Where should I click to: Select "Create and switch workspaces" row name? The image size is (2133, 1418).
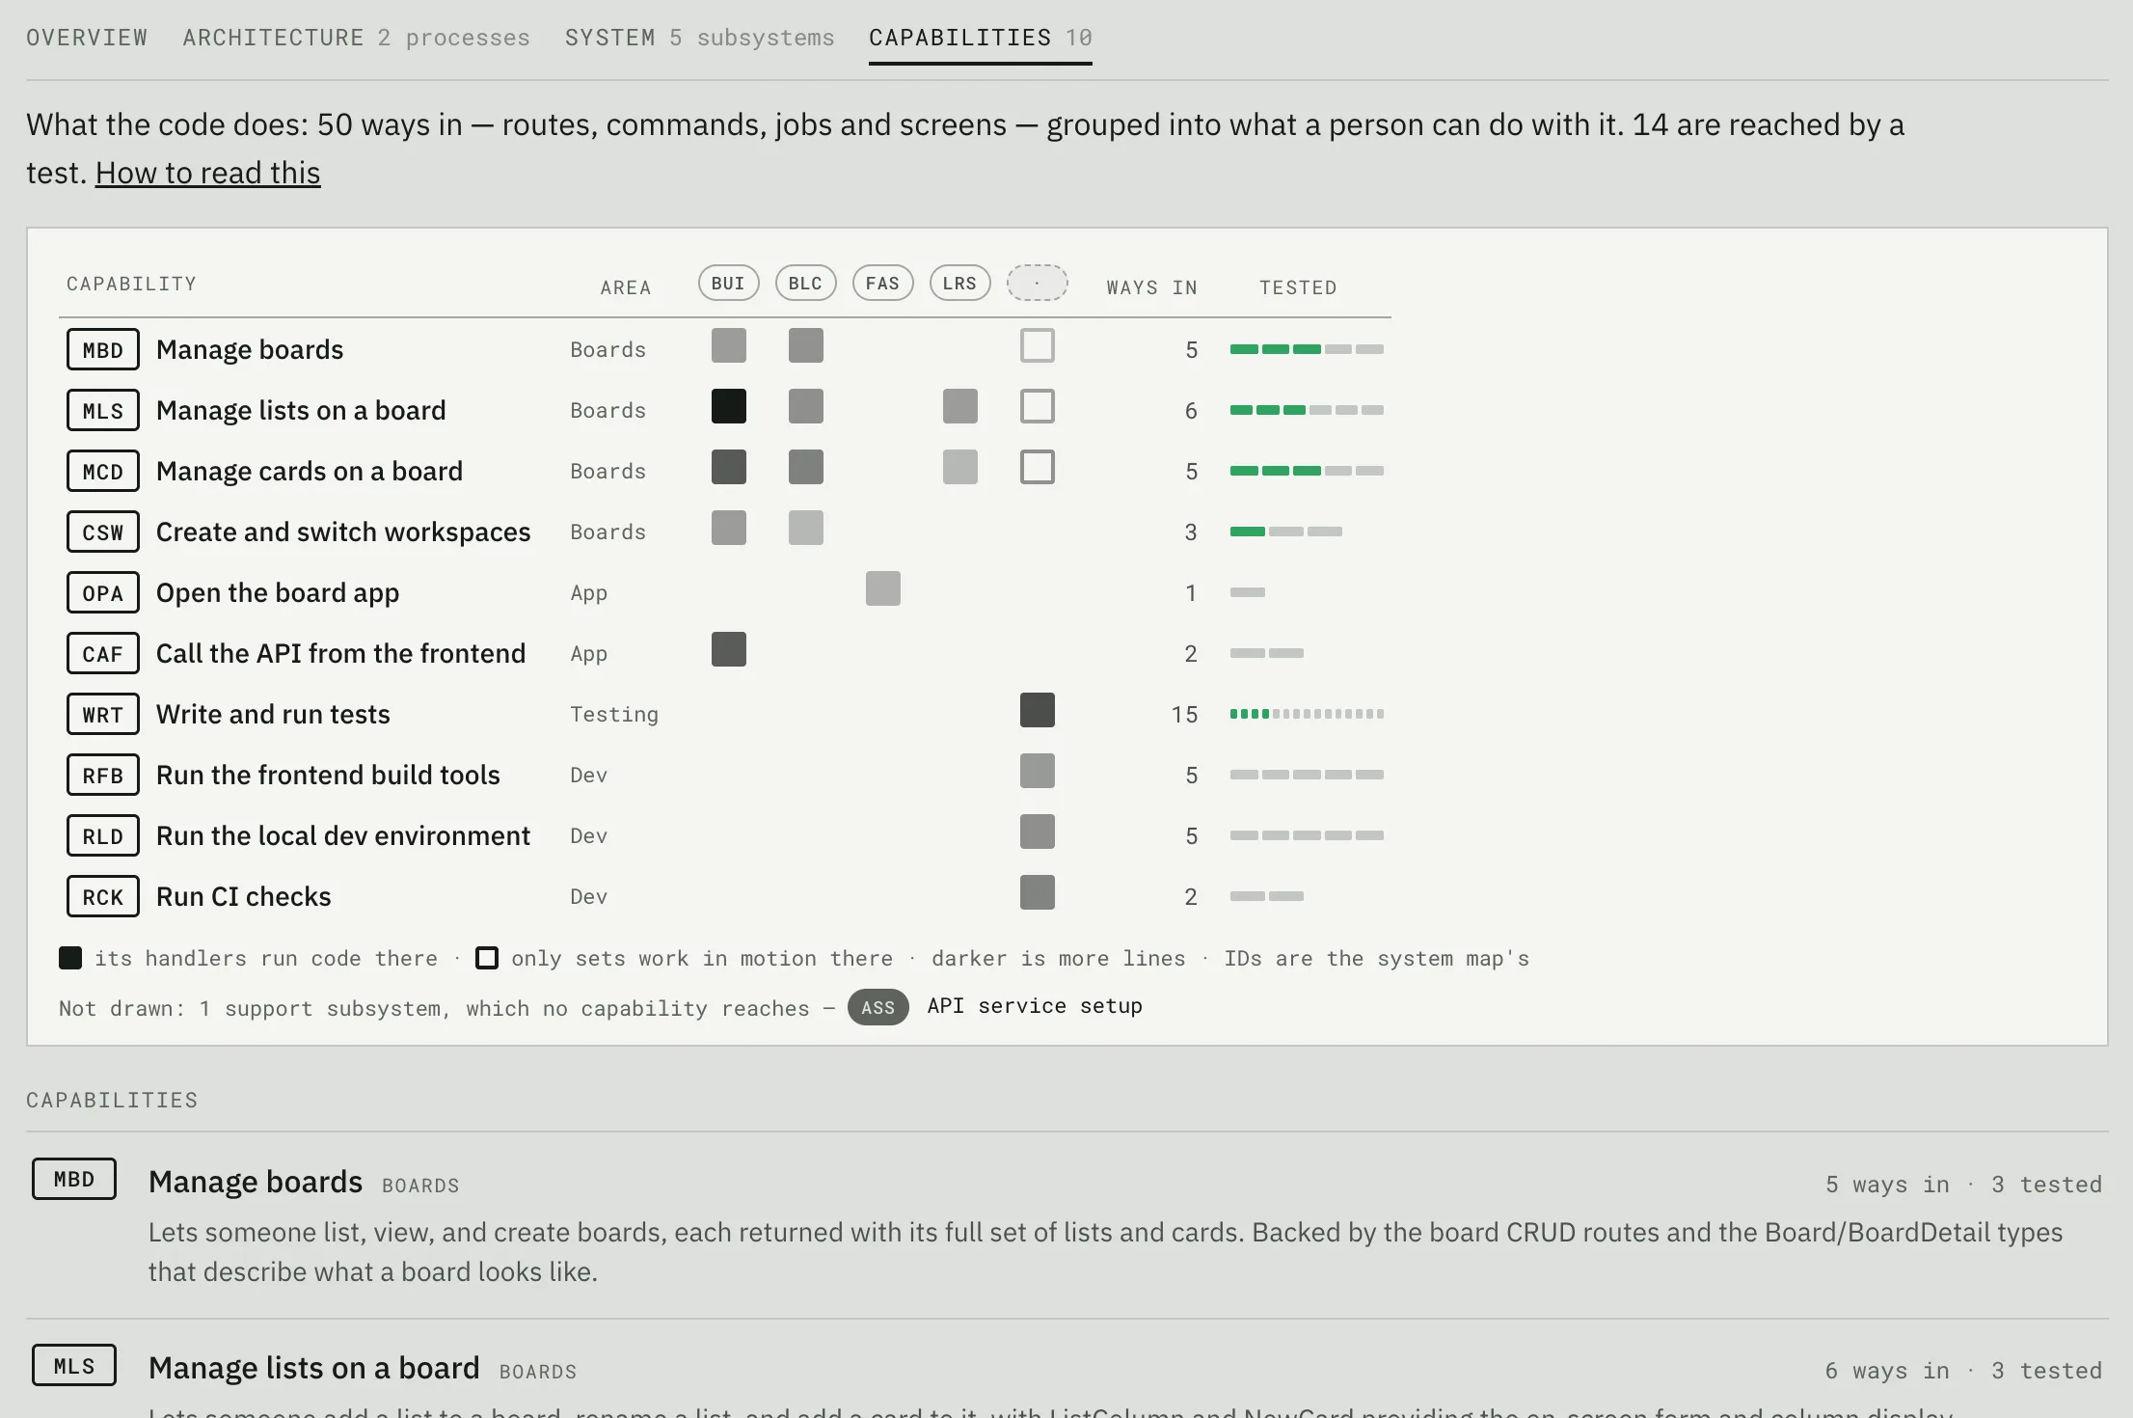click(x=343, y=532)
